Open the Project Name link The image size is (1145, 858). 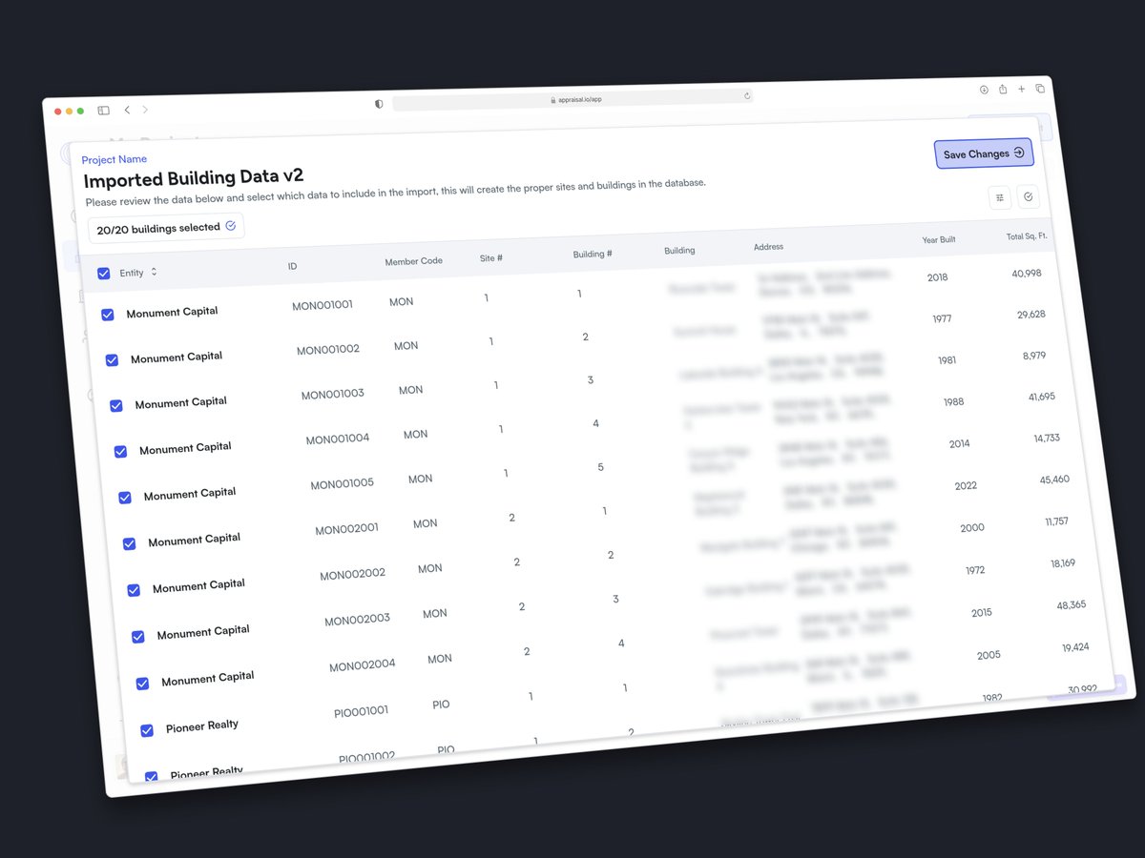[x=114, y=159]
